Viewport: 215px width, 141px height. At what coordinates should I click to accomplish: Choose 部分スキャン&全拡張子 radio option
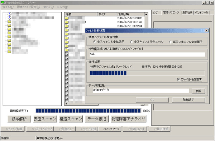[x=170, y=42]
